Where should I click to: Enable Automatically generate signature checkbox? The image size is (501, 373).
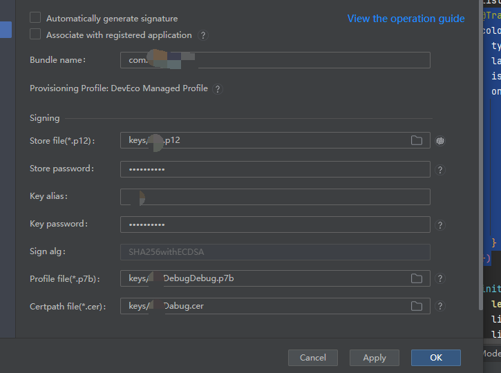(35, 18)
